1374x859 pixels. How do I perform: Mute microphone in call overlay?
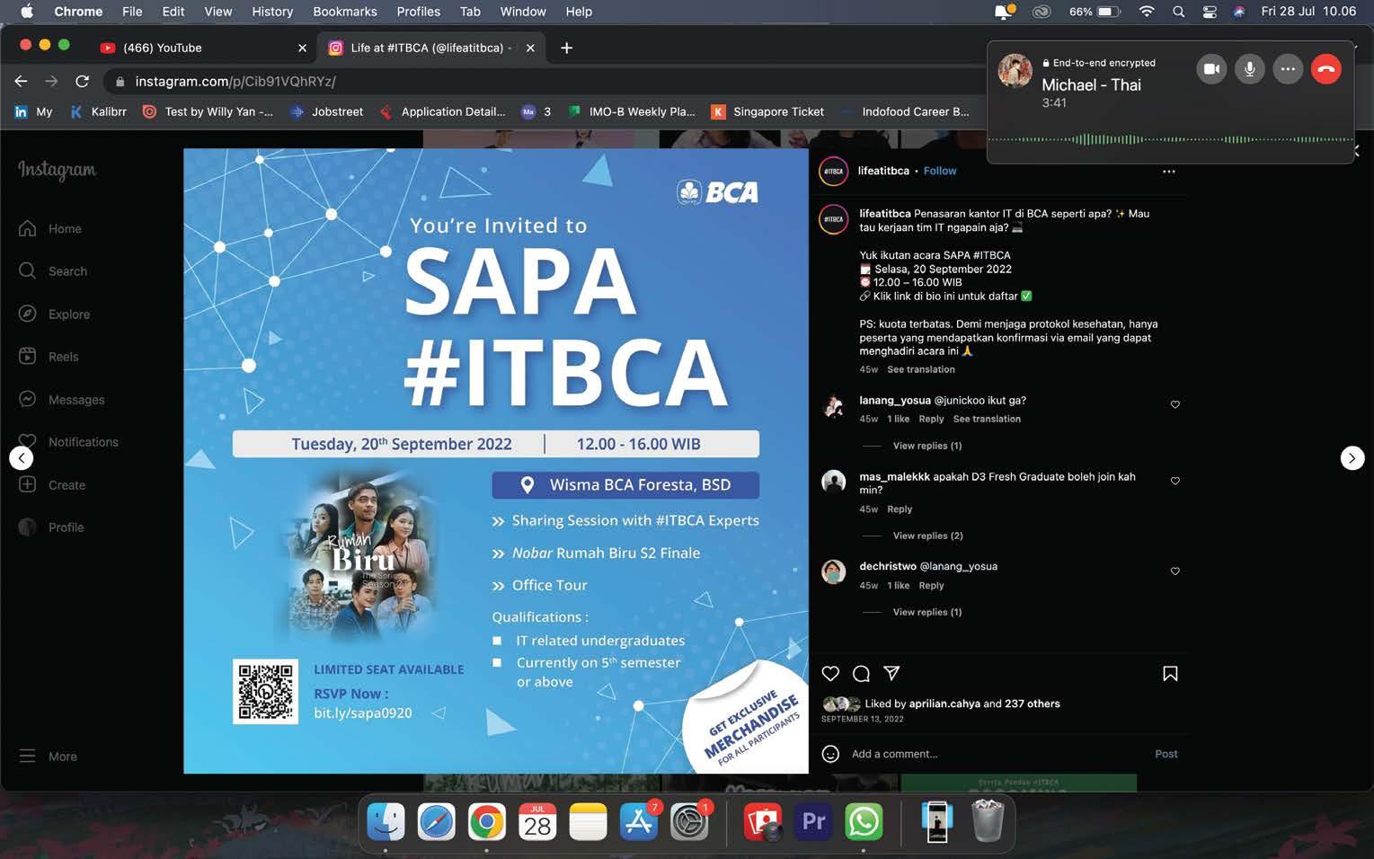1249,69
